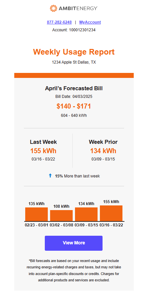Click the orange sunburst logo icon
This screenshot has width=148, height=294.
pyautogui.click(x=53, y=8)
